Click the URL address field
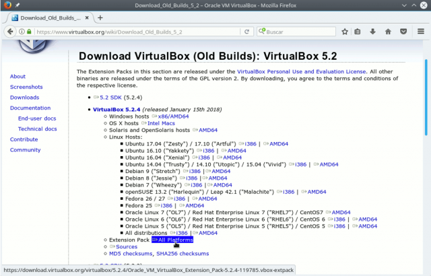431x276 pixels. 137,32
